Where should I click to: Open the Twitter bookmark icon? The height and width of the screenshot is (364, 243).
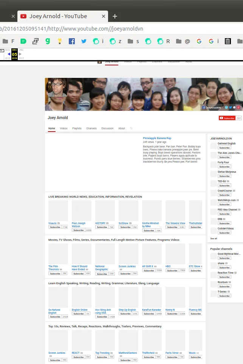tap(84, 41)
